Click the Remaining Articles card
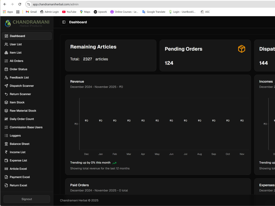 click(111, 55)
